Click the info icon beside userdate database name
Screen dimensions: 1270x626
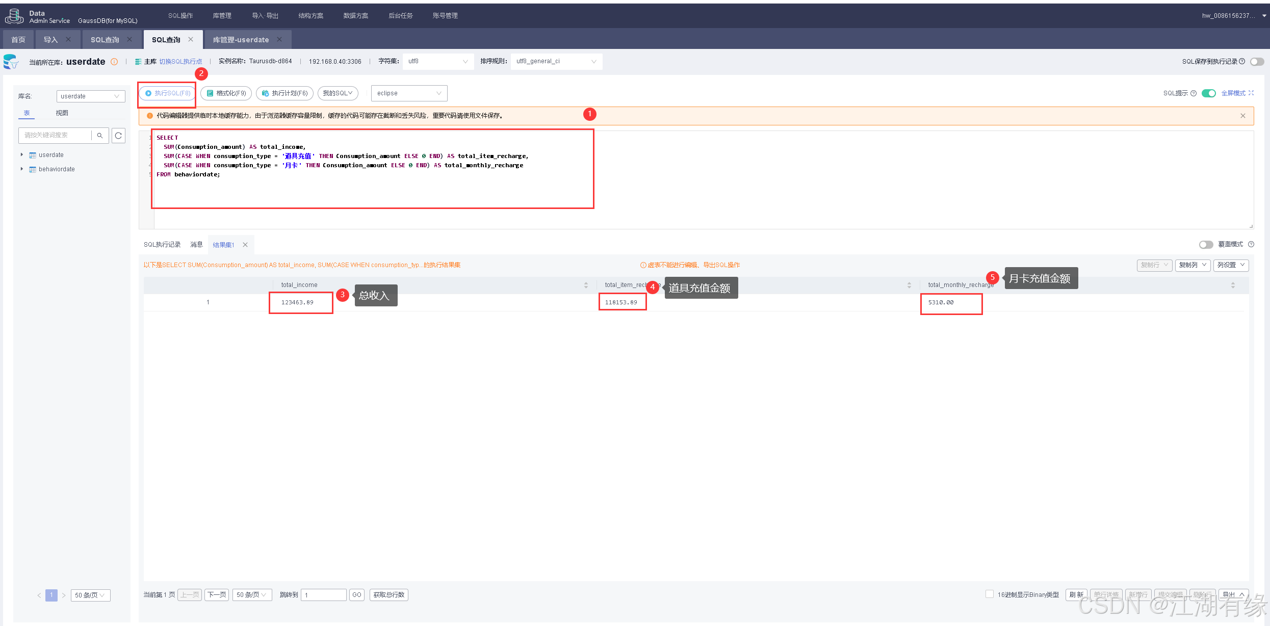pyautogui.click(x=114, y=62)
